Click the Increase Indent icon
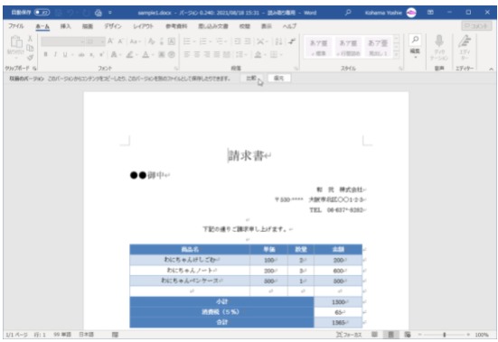This screenshot has width=498, height=342. click(x=248, y=42)
